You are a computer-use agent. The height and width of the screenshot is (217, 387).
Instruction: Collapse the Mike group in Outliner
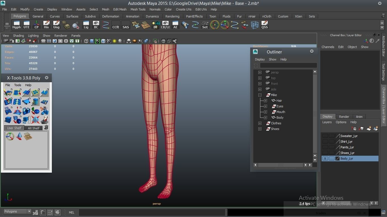[x=260, y=95]
